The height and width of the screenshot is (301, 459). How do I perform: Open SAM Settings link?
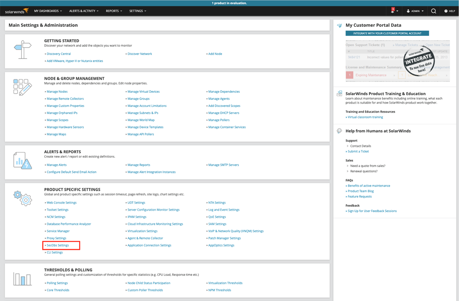pos(217,224)
